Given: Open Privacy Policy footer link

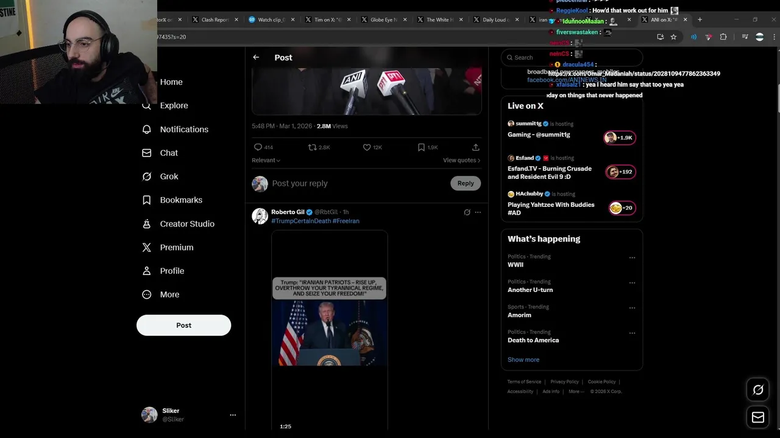Looking at the screenshot, I should click(564, 382).
